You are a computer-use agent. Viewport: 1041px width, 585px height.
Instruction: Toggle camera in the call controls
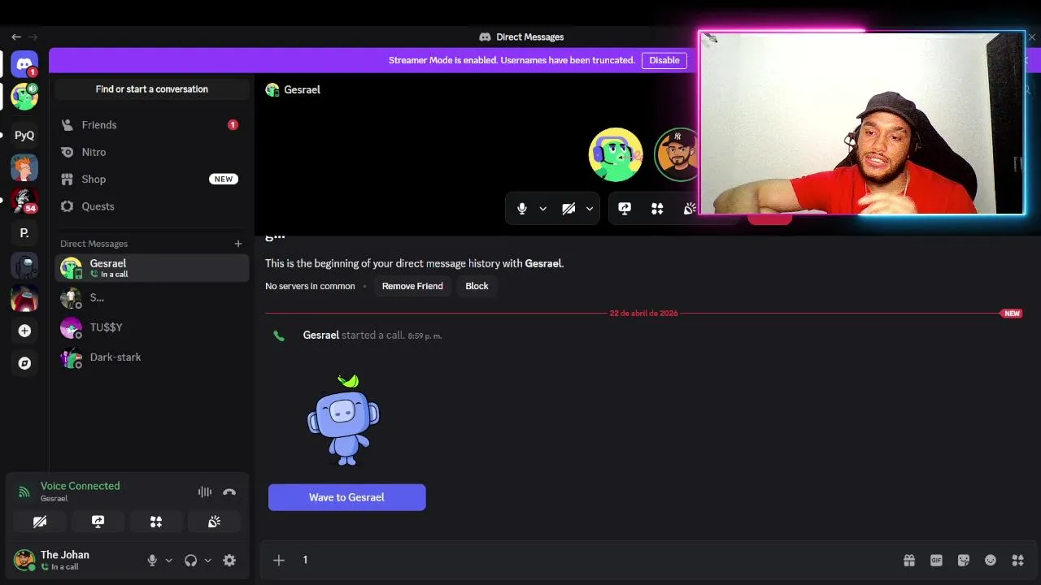click(568, 209)
